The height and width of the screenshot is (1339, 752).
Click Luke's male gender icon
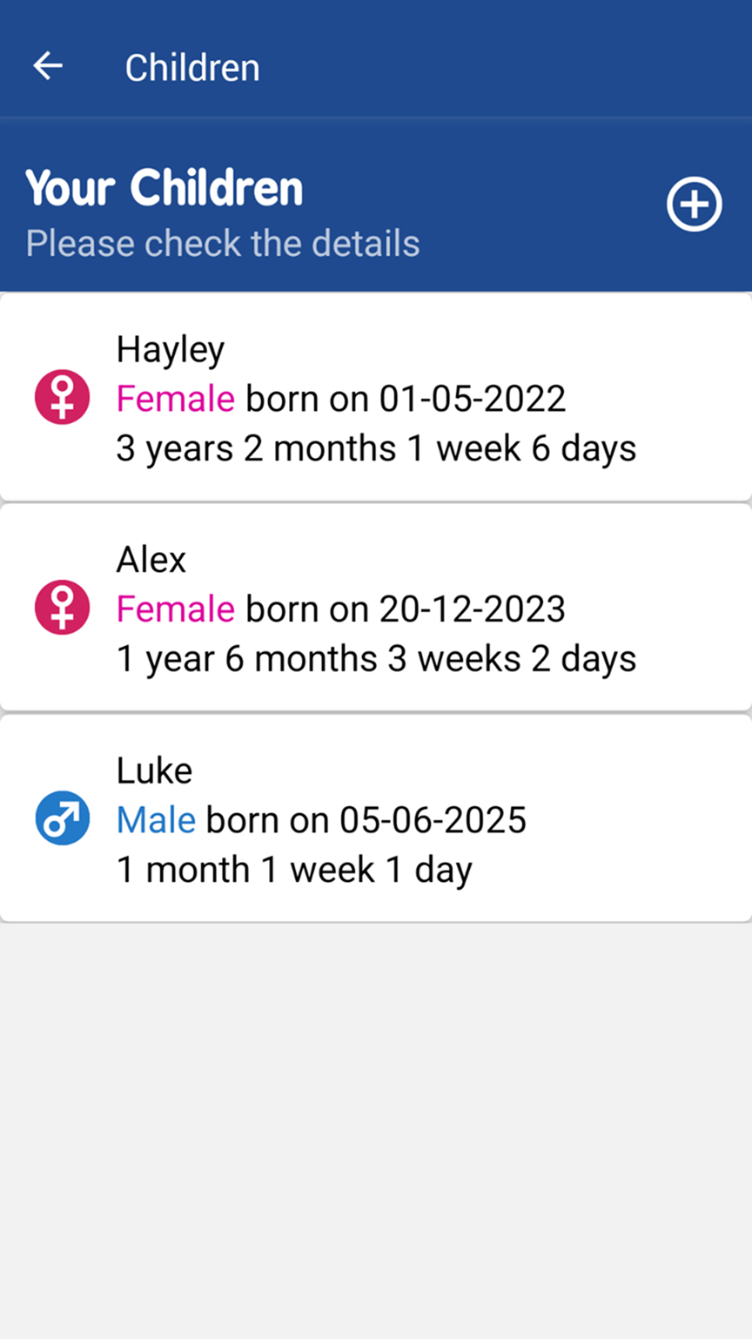(62, 818)
